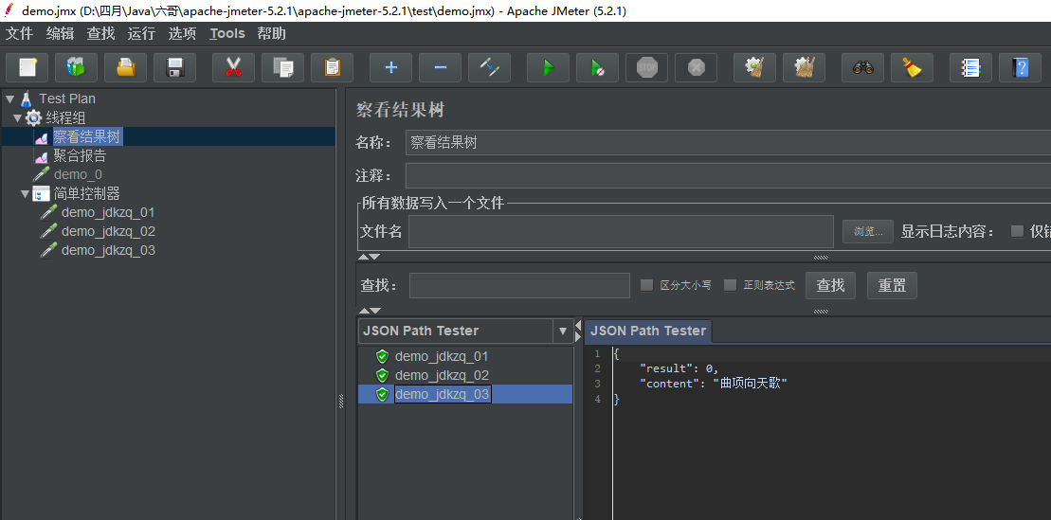Screen dimensions: 1051x520
Task: Open the Templates icon
Action: pos(77,67)
